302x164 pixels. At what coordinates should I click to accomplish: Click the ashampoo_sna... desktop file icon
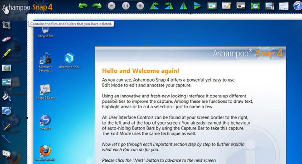tap(69, 60)
